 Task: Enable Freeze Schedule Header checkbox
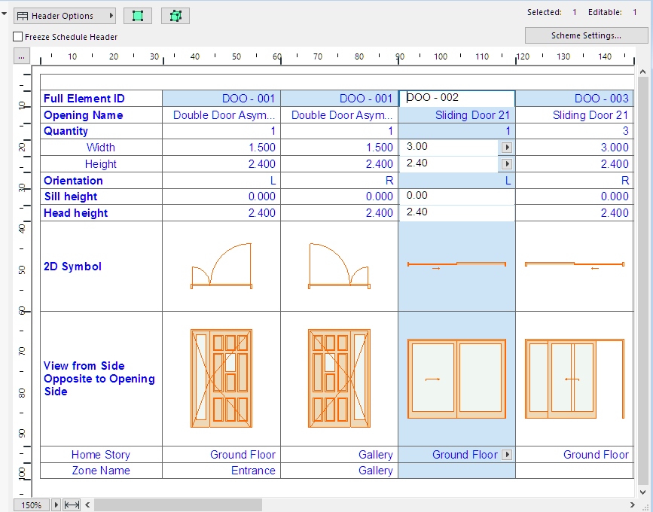pos(18,37)
